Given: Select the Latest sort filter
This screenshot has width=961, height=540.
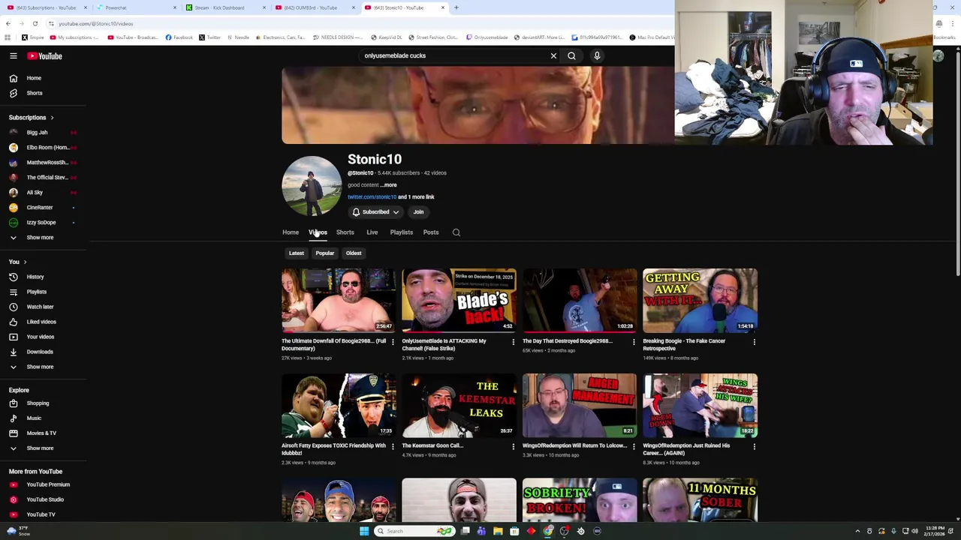Looking at the screenshot, I should point(297,253).
